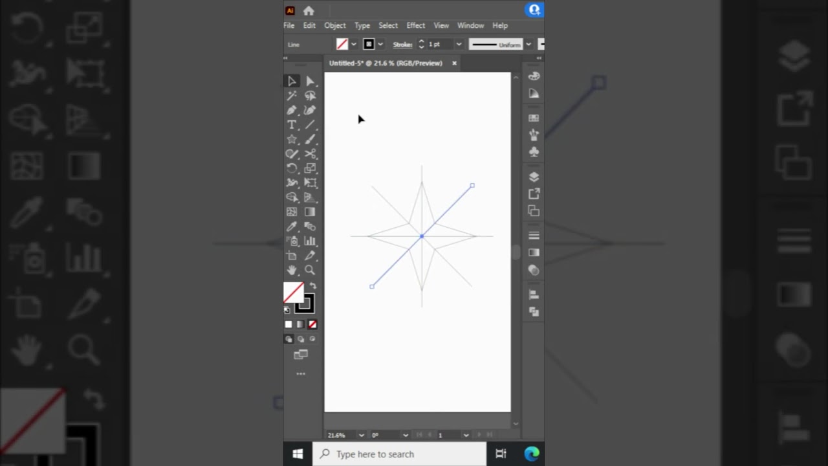Click the stroke weight 1 pt field
828x466 pixels.
click(440, 45)
